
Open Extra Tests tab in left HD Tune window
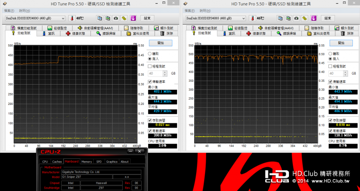[x=164, y=28]
